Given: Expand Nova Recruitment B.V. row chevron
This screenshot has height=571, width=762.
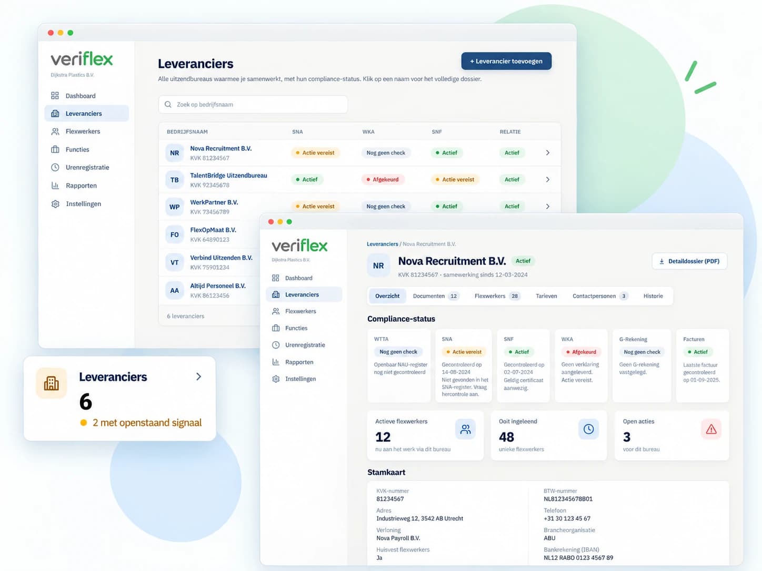Looking at the screenshot, I should click(x=547, y=152).
